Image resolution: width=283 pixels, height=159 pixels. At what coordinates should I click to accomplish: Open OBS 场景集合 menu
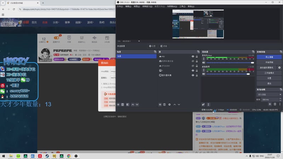tap(172, 6)
